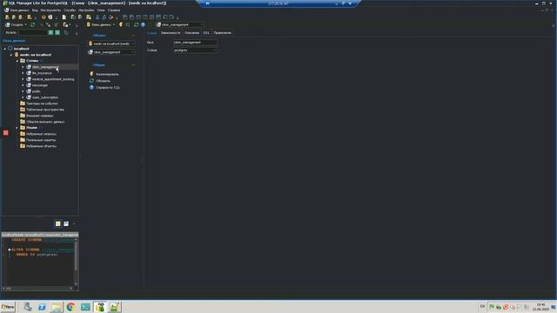The image size is (557, 313).
Task: Open the Вид menu
Action: click(35, 10)
